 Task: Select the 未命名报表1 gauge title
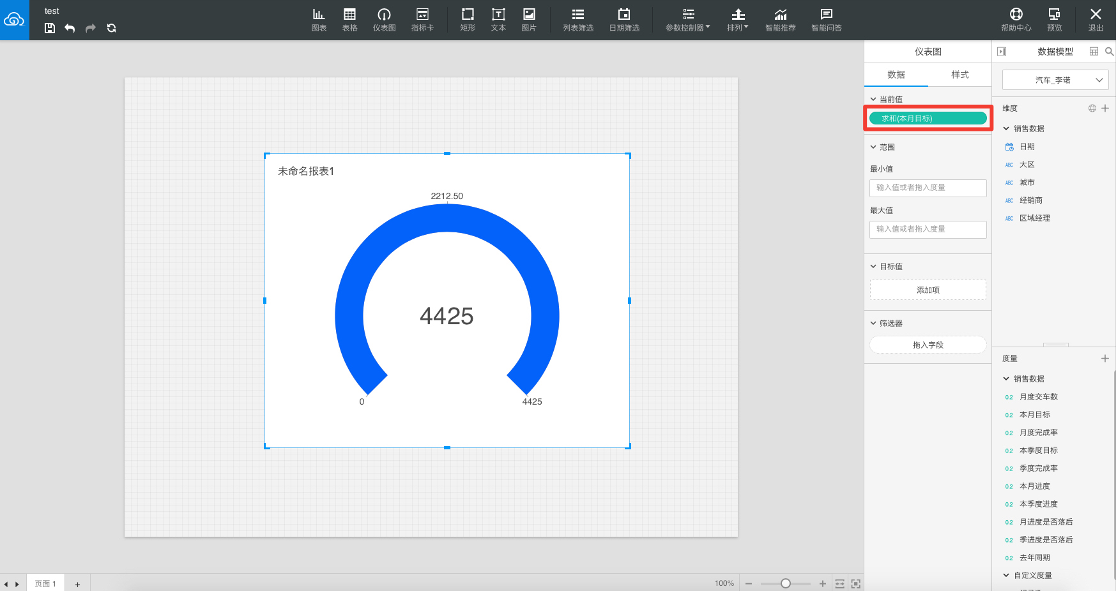click(x=306, y=171)
